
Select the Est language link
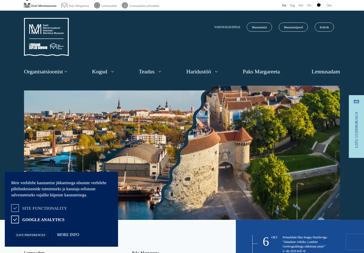click(x=284, y=5)
